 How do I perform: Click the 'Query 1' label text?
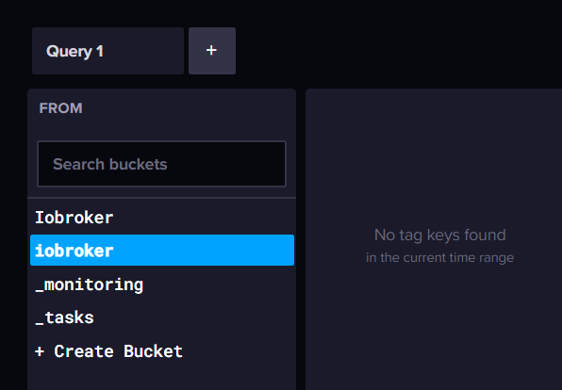click(74, 51)
